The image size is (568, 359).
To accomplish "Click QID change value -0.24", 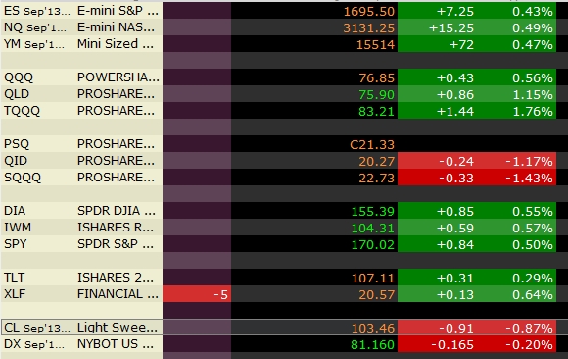I will 456,161.
